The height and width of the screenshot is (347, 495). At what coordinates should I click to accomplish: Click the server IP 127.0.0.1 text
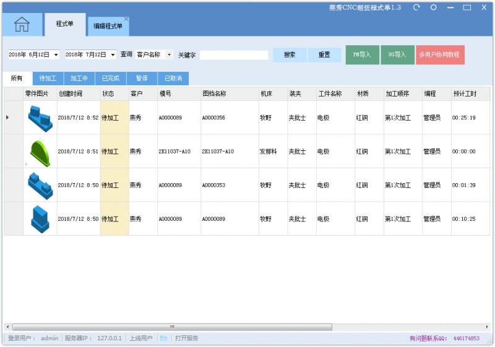pyautogui.click(x=110, y=338)
